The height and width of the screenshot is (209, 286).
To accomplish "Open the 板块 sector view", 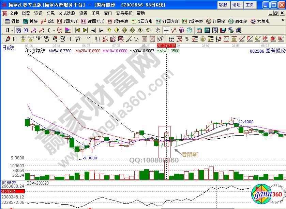I will click(30, 21).
